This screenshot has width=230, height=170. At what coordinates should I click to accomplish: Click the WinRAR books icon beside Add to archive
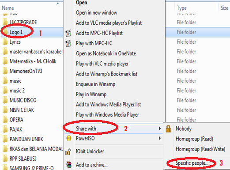point(69,165)
